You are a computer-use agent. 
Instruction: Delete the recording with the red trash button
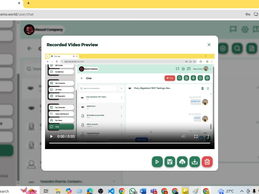[x=207, y=162]
